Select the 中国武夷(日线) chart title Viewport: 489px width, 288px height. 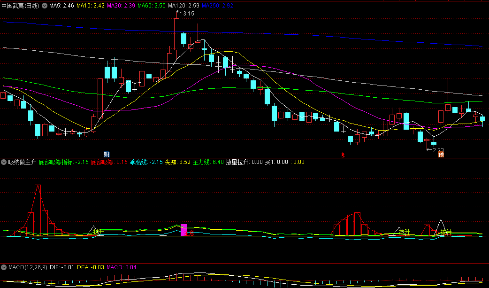pyautogui.click(x=21, y=6)
